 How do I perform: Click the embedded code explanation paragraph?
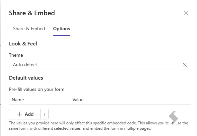tap(98, 126)
